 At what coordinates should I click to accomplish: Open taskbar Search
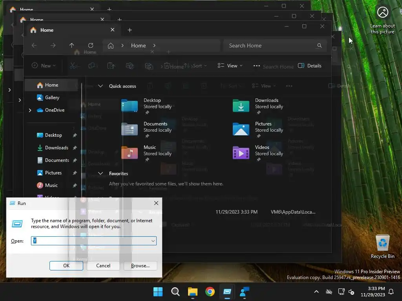(175, 292)
